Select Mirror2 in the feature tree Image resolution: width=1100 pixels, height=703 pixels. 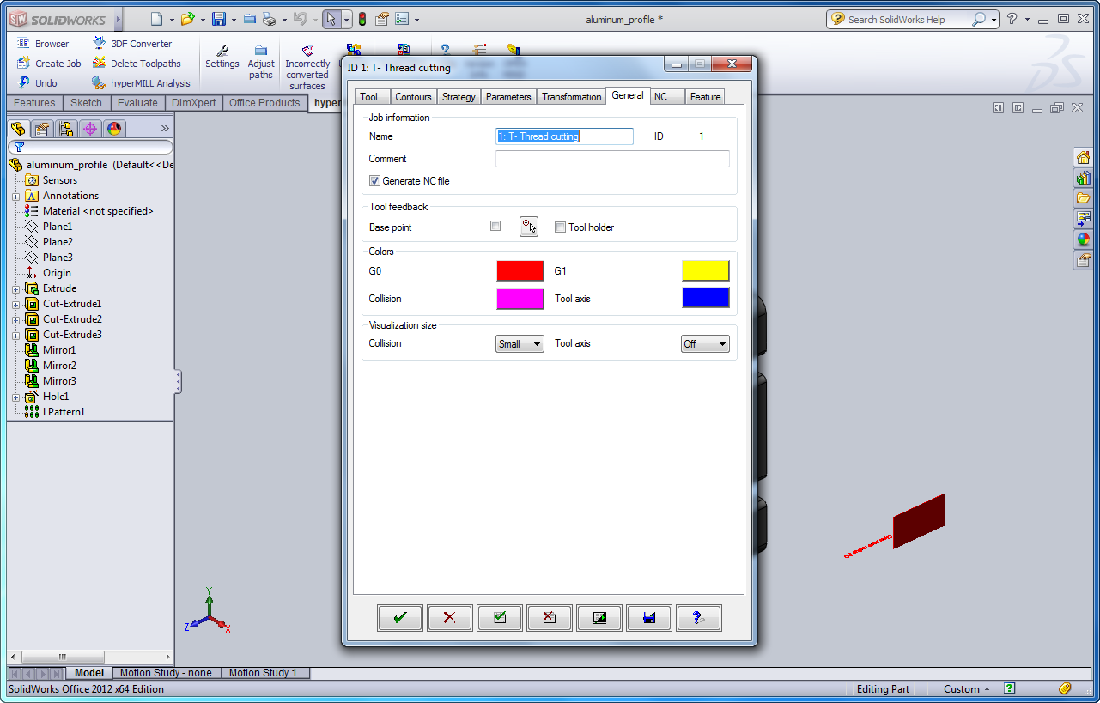[59, 366]
